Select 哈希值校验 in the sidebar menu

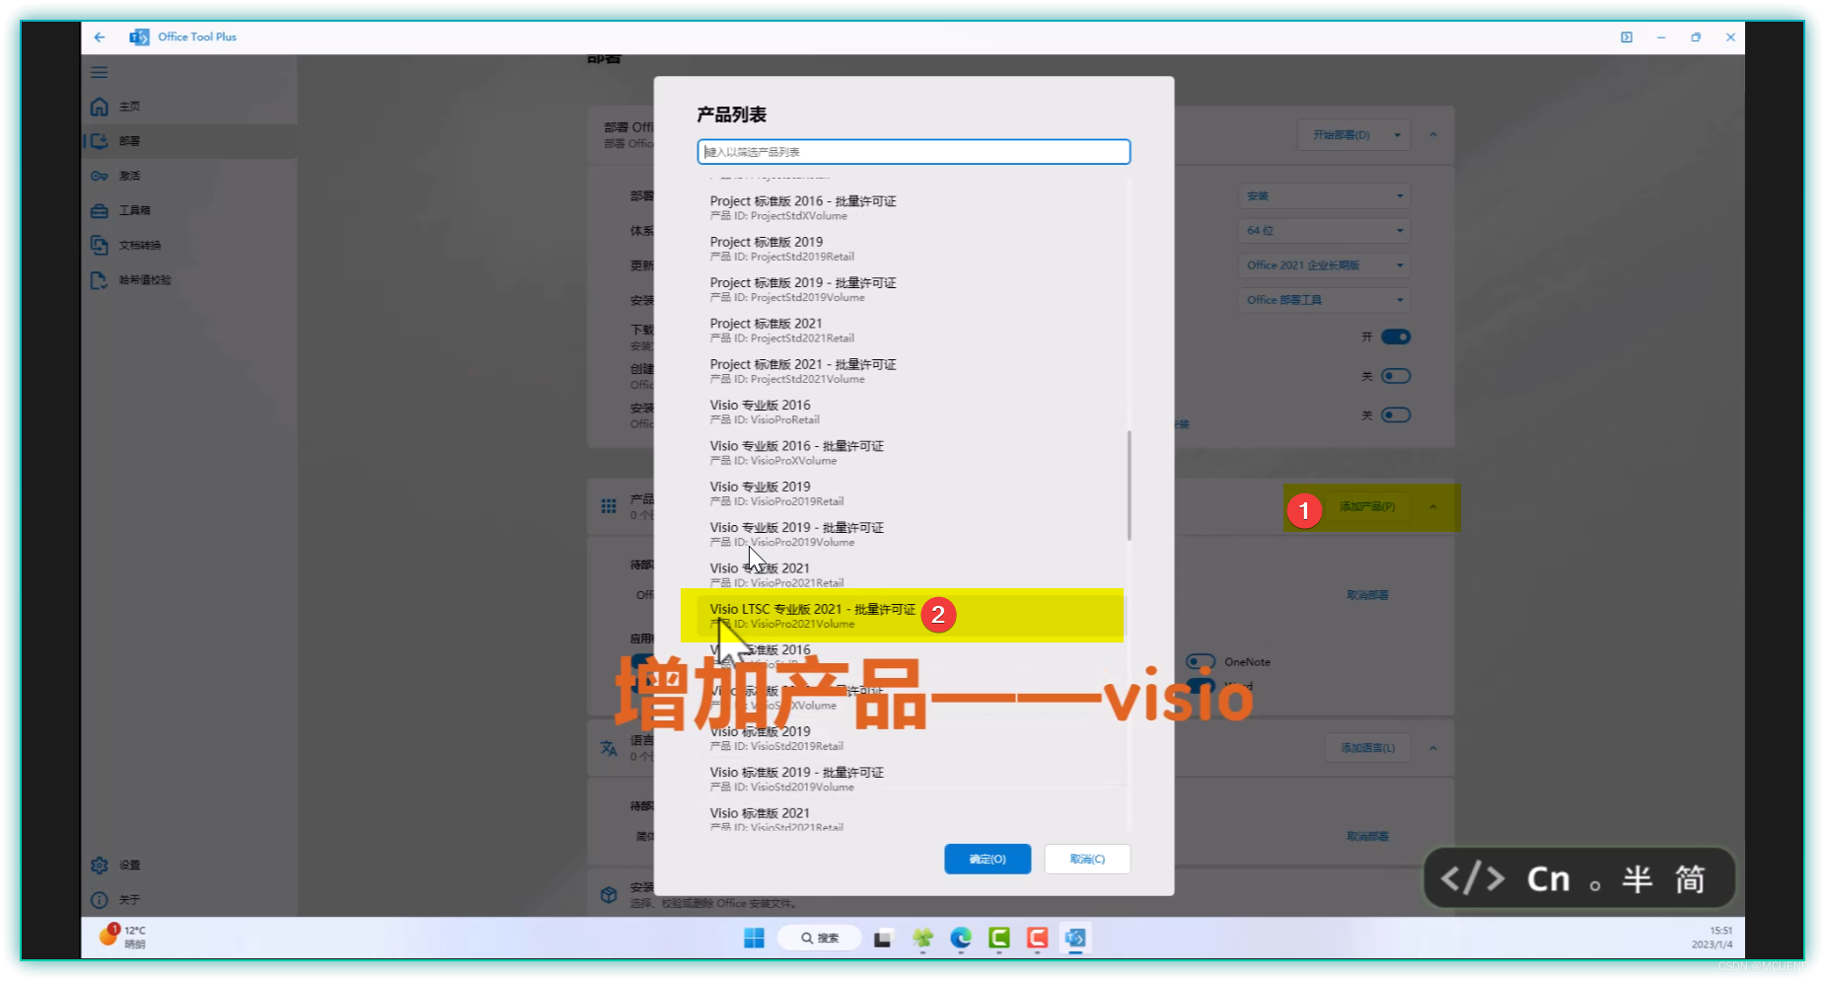pyautogui.click(x=145, y=280)
